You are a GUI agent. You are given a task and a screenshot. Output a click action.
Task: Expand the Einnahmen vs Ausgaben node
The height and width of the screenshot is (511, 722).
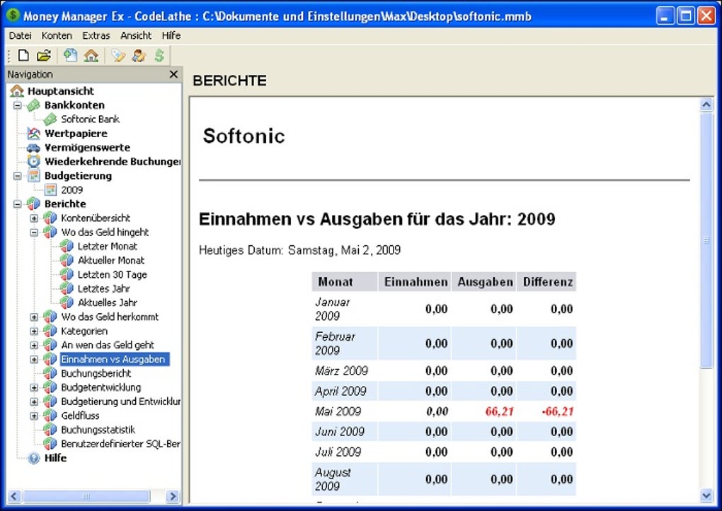click(x=34, y=359)
